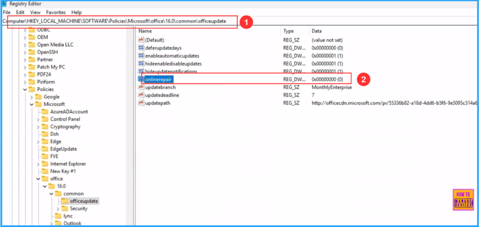
Task: Click REG_SZ type of updatebranch row
Action: [x=290, y=87]
